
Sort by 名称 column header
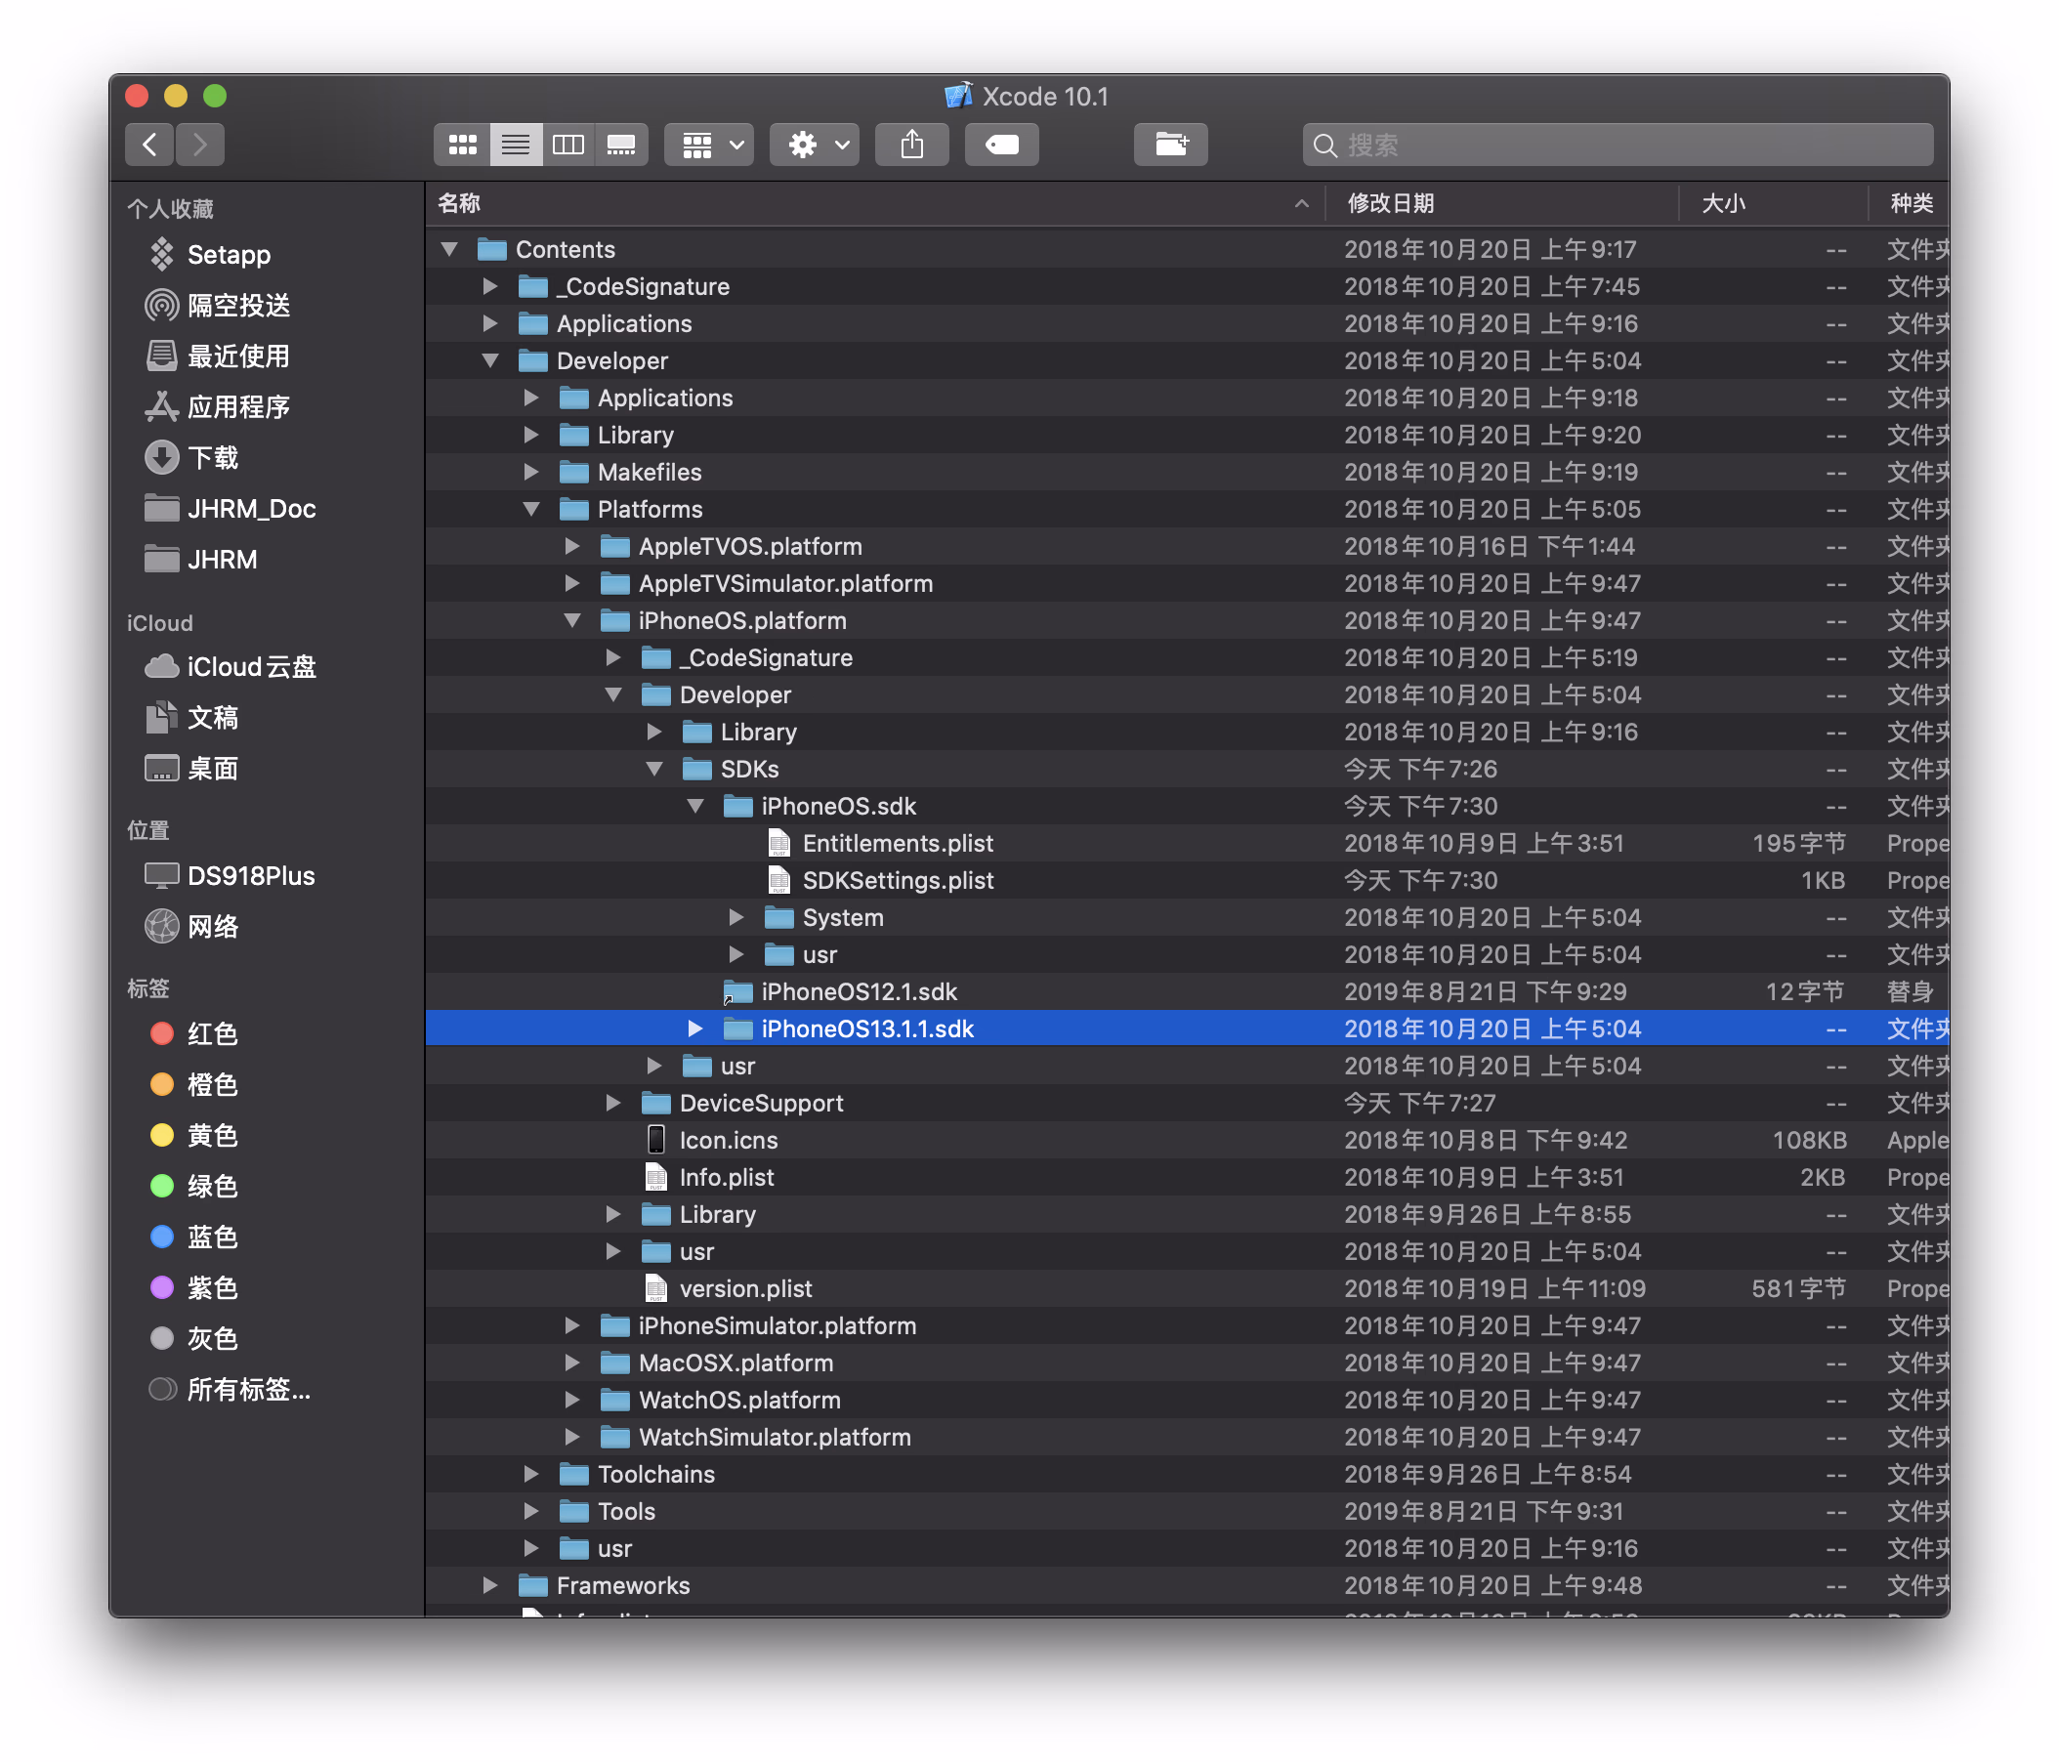(459, 204)
